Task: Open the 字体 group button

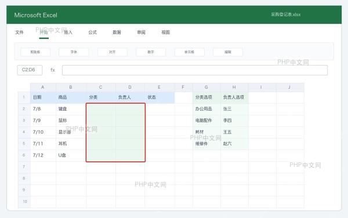Action: [74, 52]
